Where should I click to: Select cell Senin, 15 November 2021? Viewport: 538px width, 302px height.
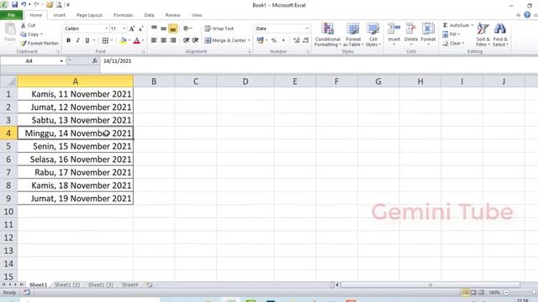coord(76,146)
